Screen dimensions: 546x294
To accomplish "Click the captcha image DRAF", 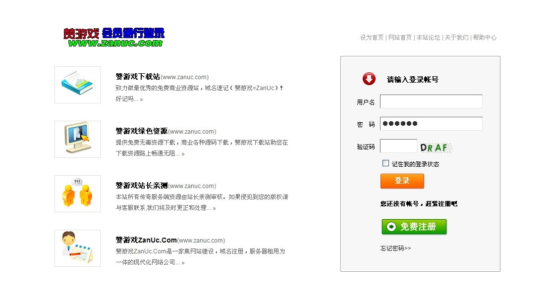I will point(436,147).
